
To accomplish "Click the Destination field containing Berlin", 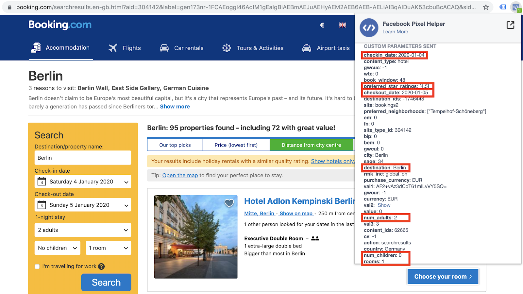I will [x=83, y=158].
